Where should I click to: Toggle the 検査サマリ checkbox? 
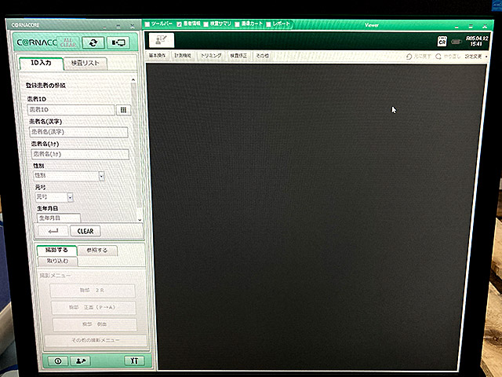coord(206,24)
